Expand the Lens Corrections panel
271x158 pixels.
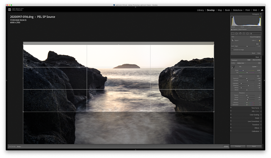(261, 121)
